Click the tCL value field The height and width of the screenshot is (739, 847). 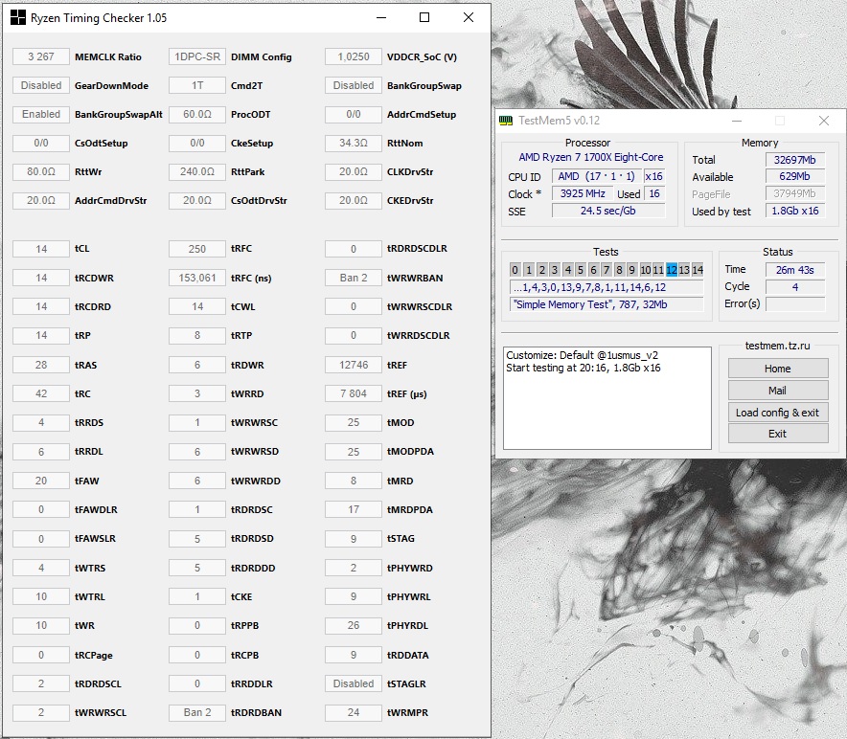[x=41, y=249]
